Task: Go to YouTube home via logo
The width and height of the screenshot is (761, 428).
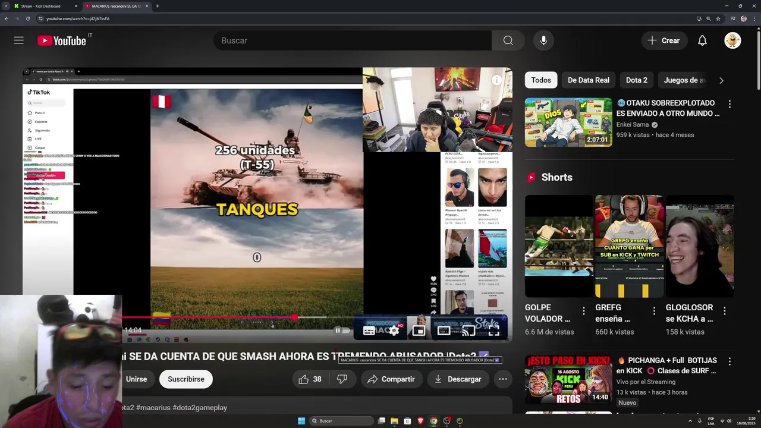Action: pos(62,40)
